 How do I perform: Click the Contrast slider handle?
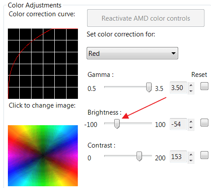tap(139, 156)
